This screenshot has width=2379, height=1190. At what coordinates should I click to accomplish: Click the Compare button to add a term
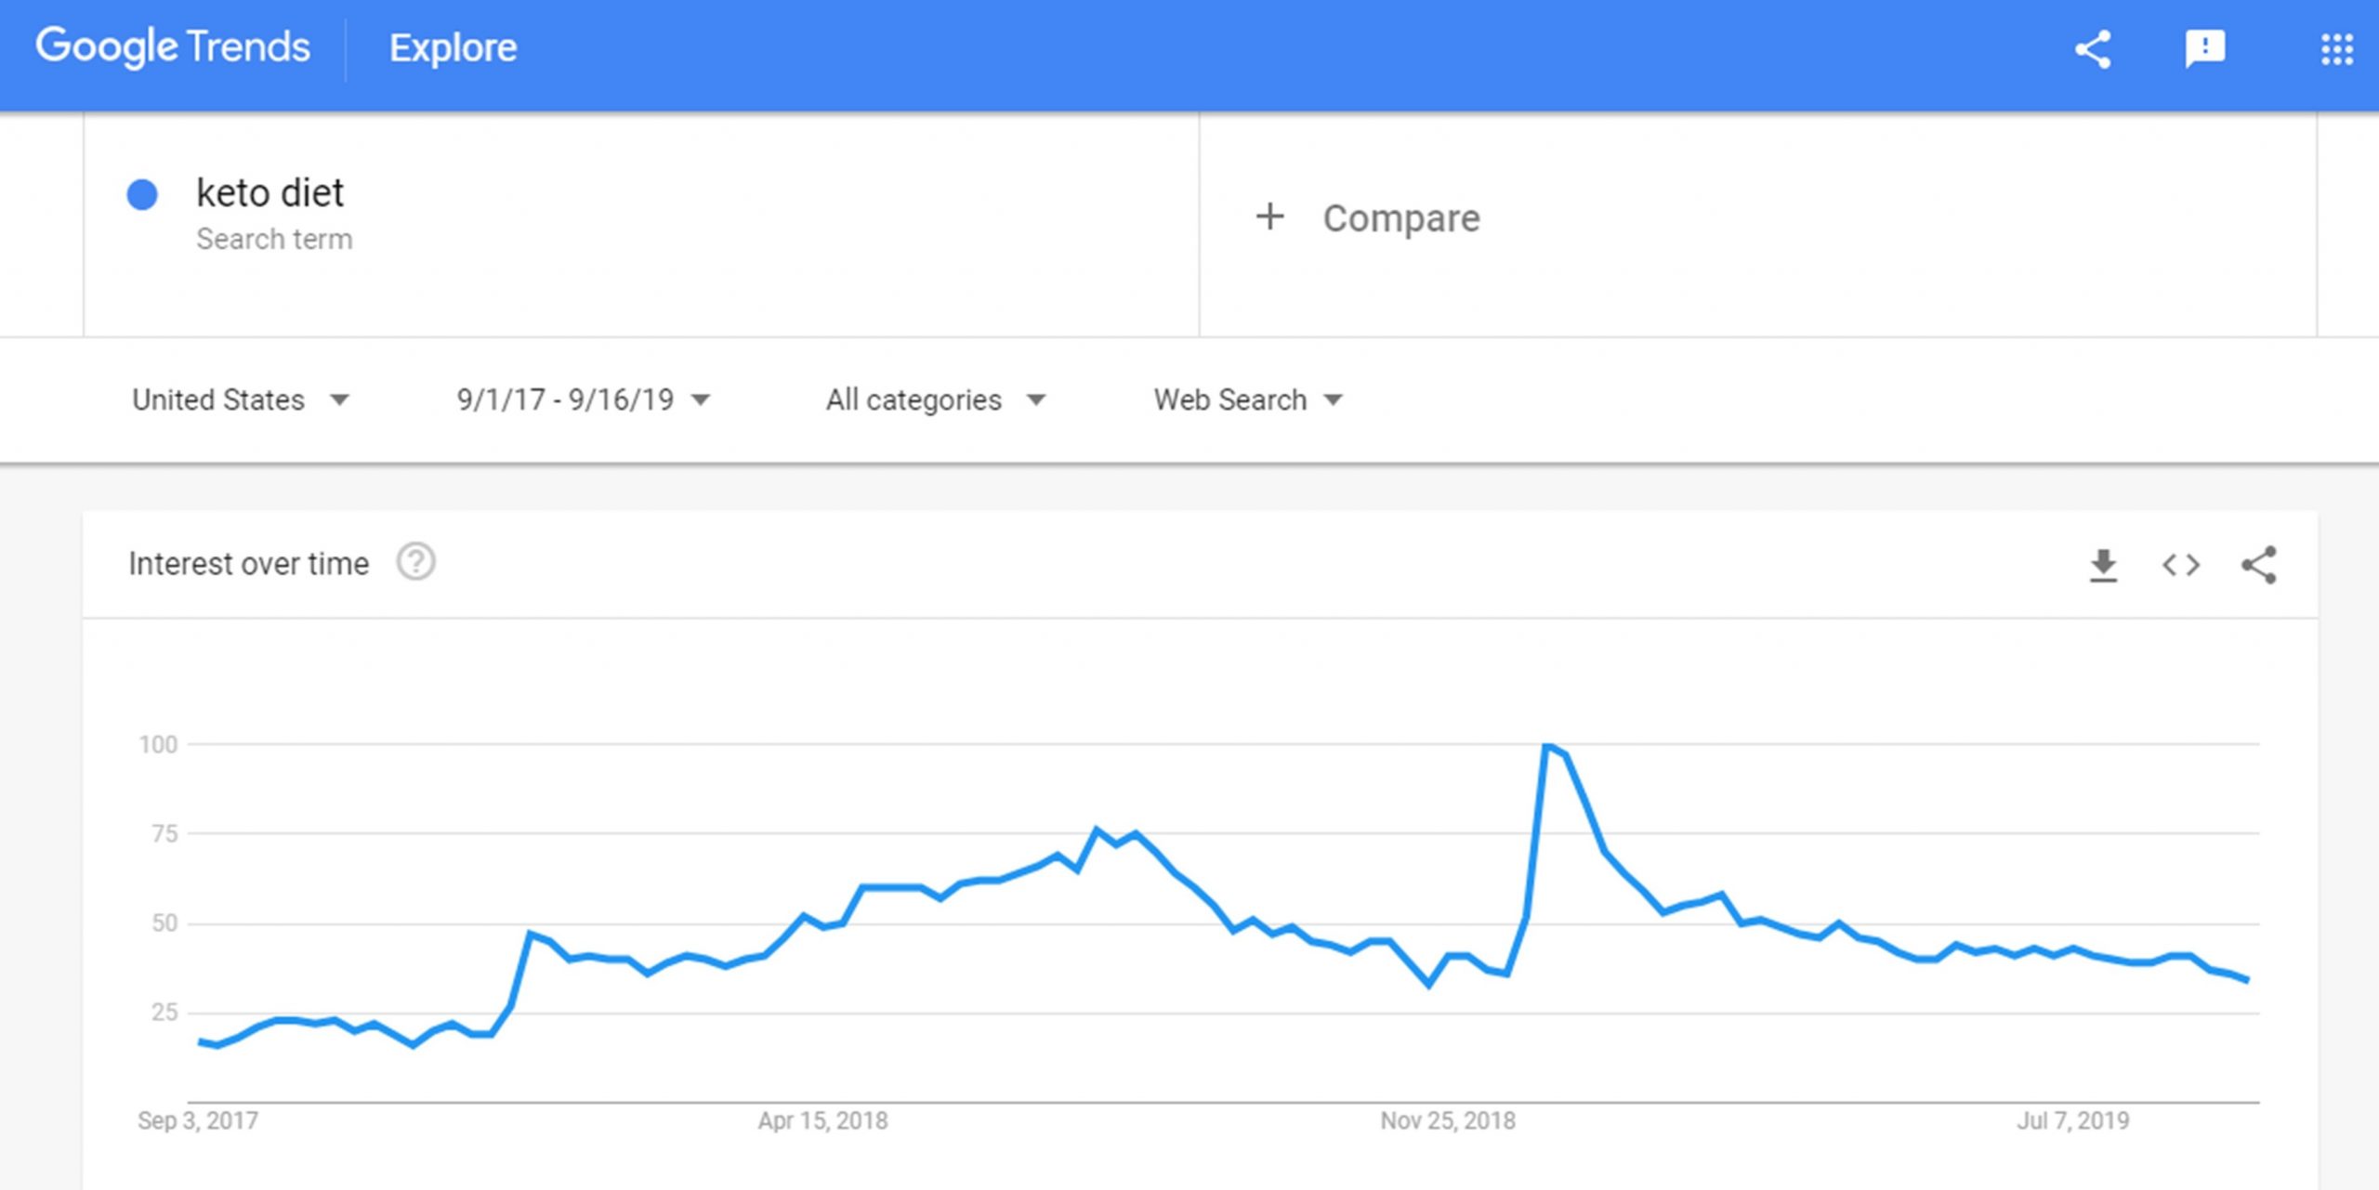[1367, 218]
